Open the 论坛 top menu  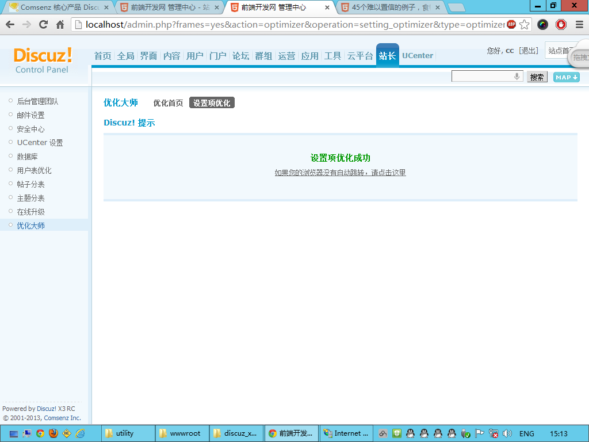(x=240, y=56)
